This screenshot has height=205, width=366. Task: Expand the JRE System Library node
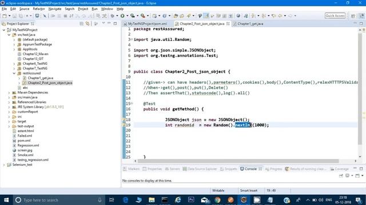(x=9, y=107)
